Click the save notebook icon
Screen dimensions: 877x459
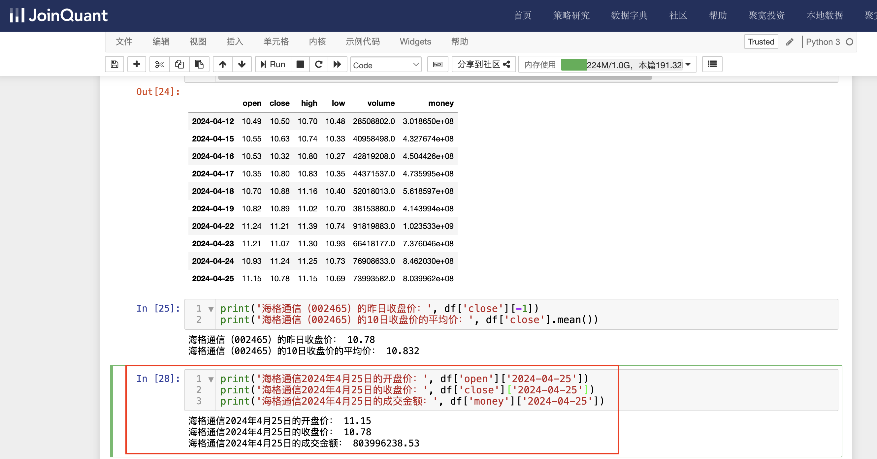pyautogui.click(x=114, y=64)
